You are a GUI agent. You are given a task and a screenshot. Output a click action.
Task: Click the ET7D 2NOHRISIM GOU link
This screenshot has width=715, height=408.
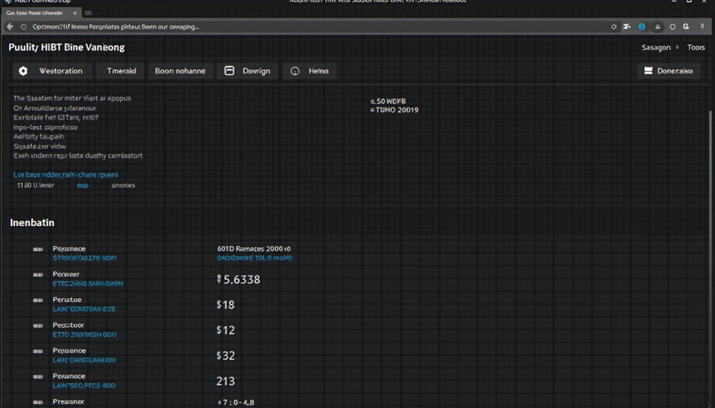(x=85, y=335)
